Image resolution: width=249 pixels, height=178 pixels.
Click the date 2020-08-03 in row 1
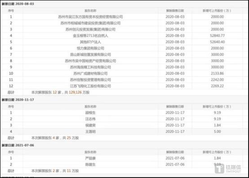[175, 17]
